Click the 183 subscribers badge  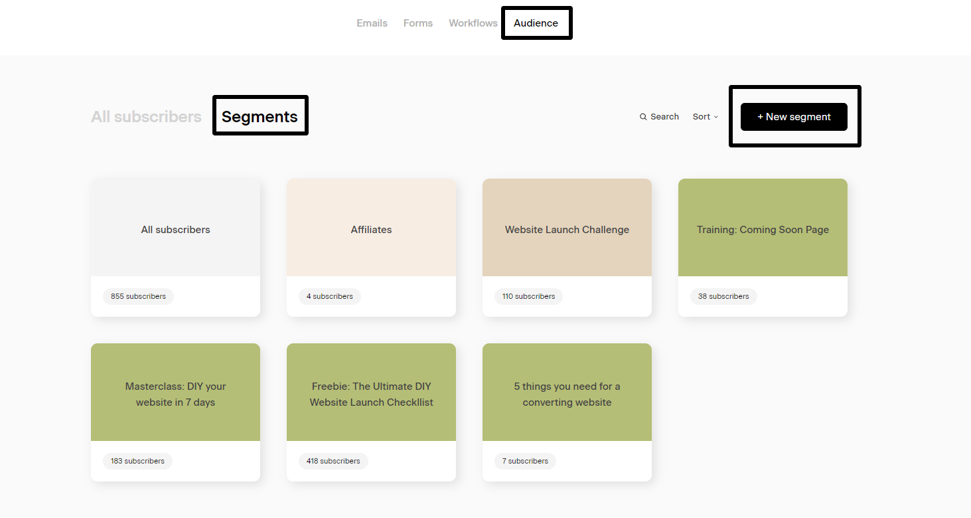137,461
